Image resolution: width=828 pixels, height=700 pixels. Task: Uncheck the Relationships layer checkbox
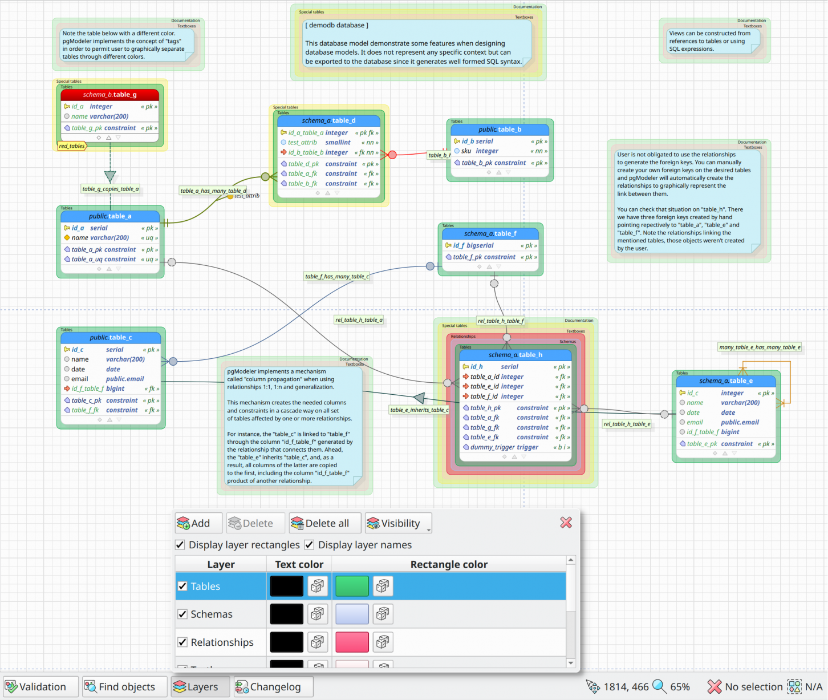[x=182, y=642]
